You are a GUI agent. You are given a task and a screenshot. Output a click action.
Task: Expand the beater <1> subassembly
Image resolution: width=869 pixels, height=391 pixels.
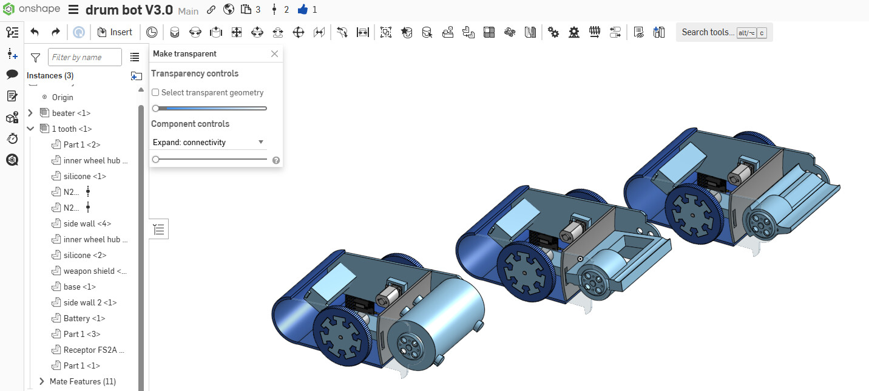point(30,113)
